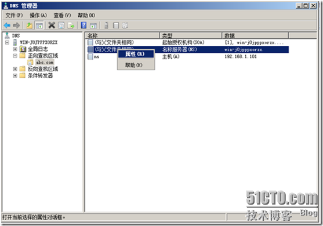Select 全局日志 in the tree
This screenshot has width=323, height=226.
pyautogui.click(x=38, y=49)
